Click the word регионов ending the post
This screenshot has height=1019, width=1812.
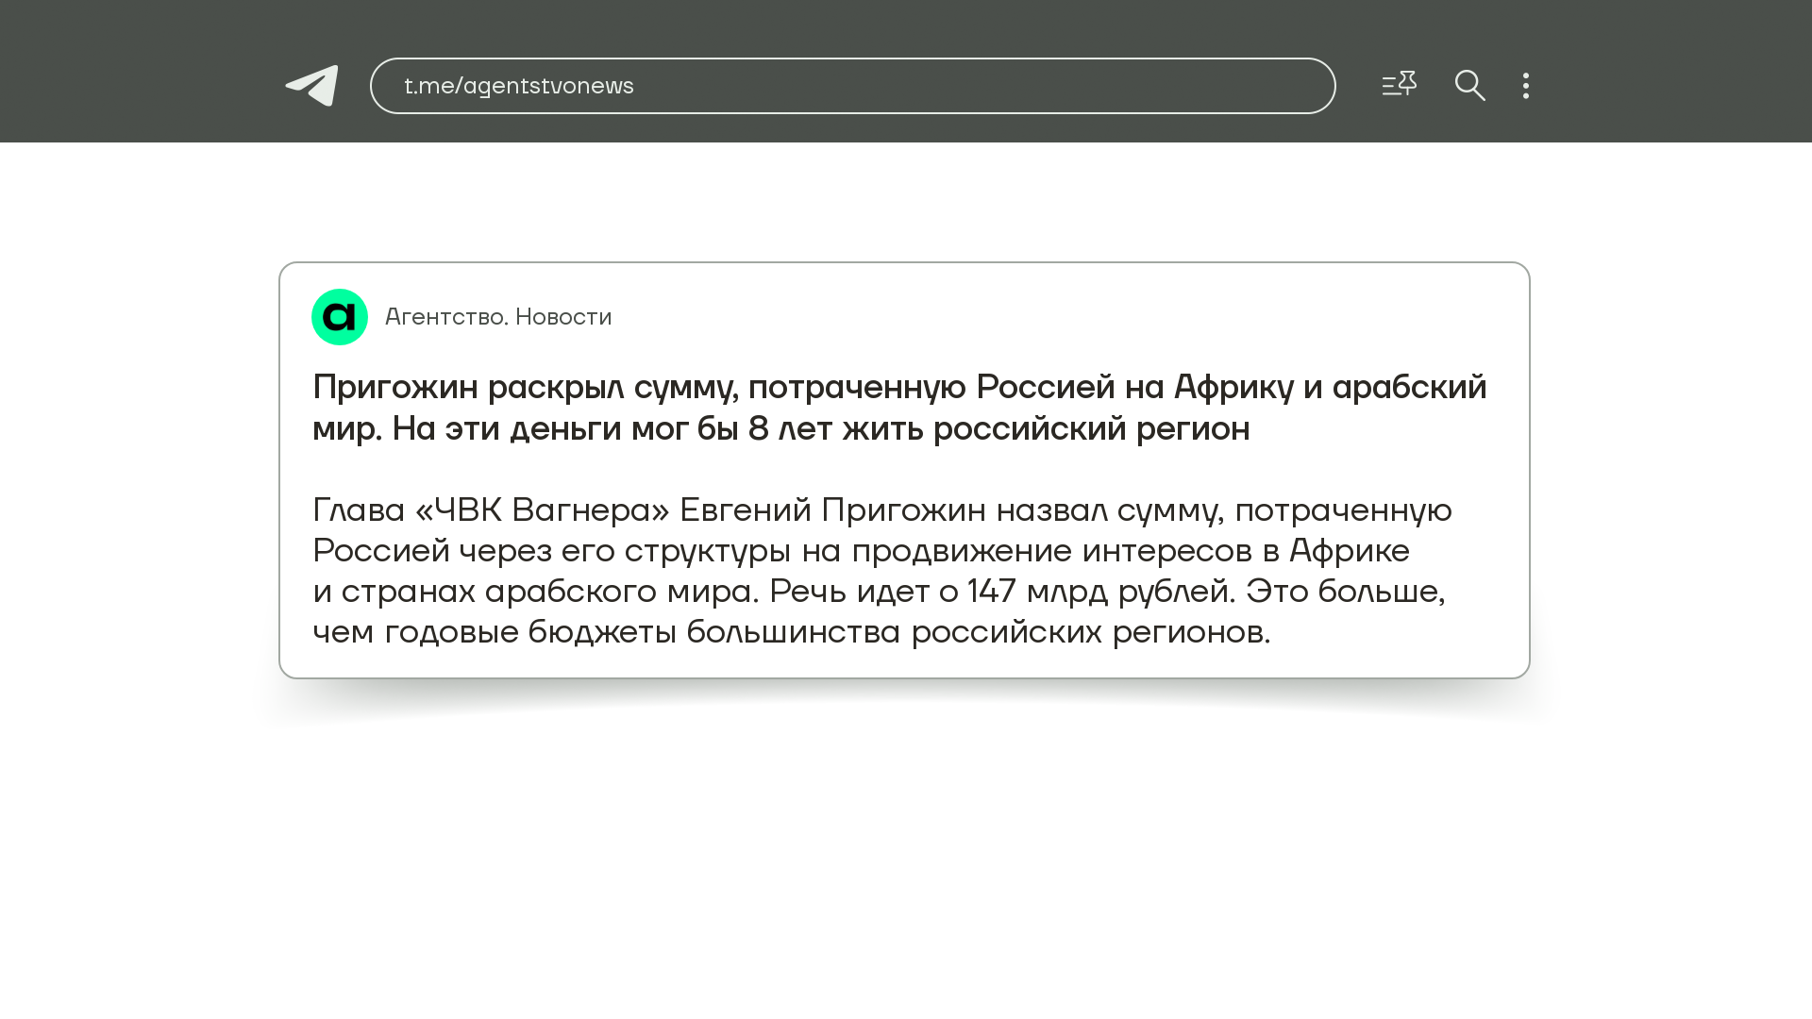pos(1190,632)
